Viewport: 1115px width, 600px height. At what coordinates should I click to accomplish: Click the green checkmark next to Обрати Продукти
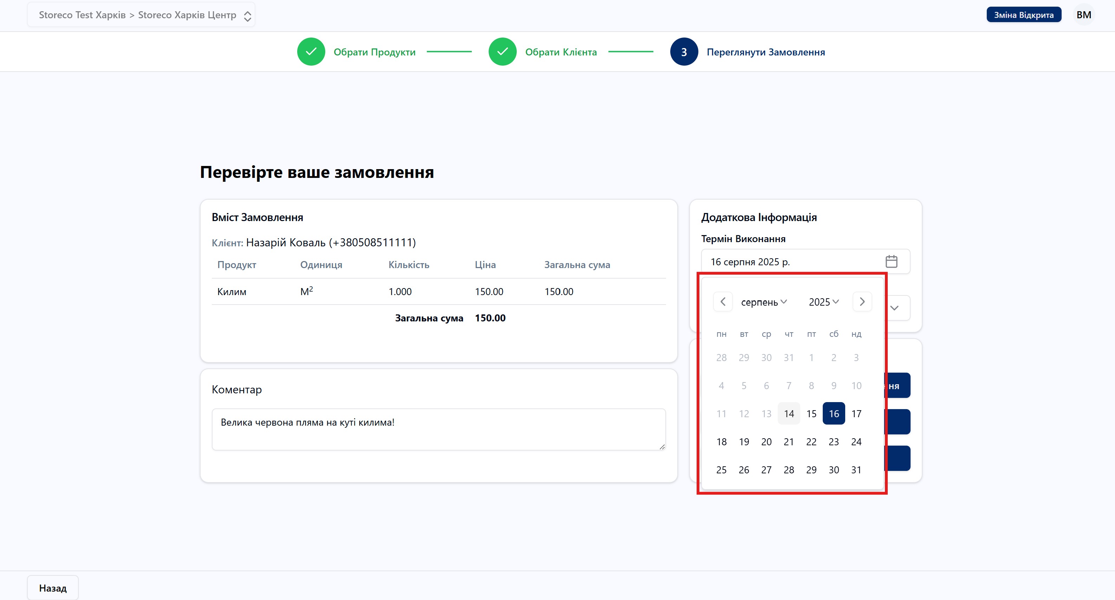[x=311, y=52]
